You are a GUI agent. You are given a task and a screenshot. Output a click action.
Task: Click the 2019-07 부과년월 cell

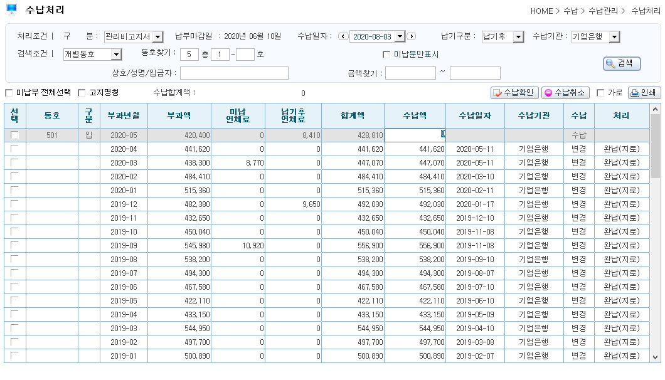pyautogui.click(x=124, y=273)
